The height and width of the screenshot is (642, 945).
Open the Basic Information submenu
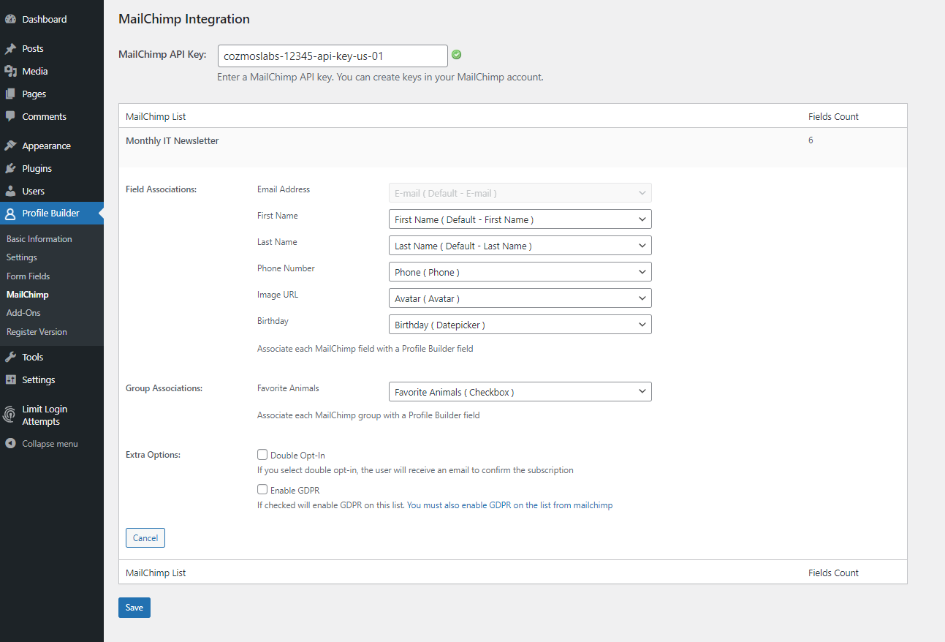[39, 239]
